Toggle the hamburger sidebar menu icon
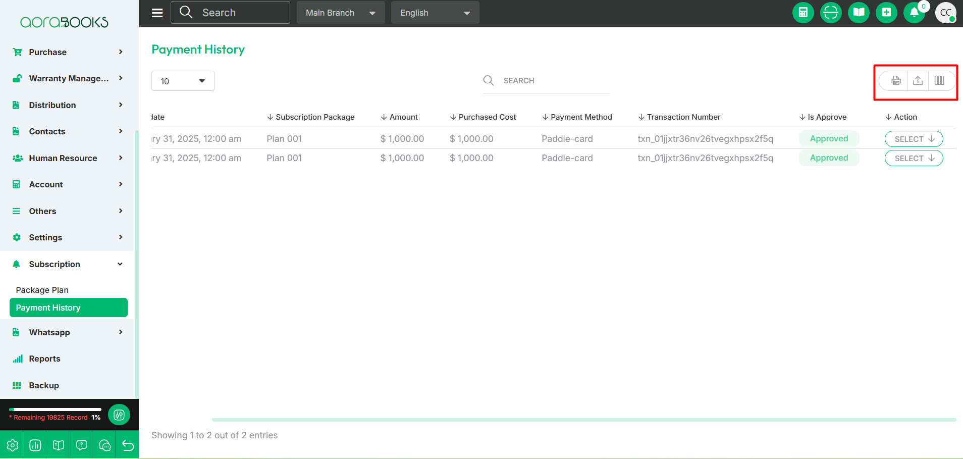The height and width of the screenshot is (459, 963). (x=157, y=13)
